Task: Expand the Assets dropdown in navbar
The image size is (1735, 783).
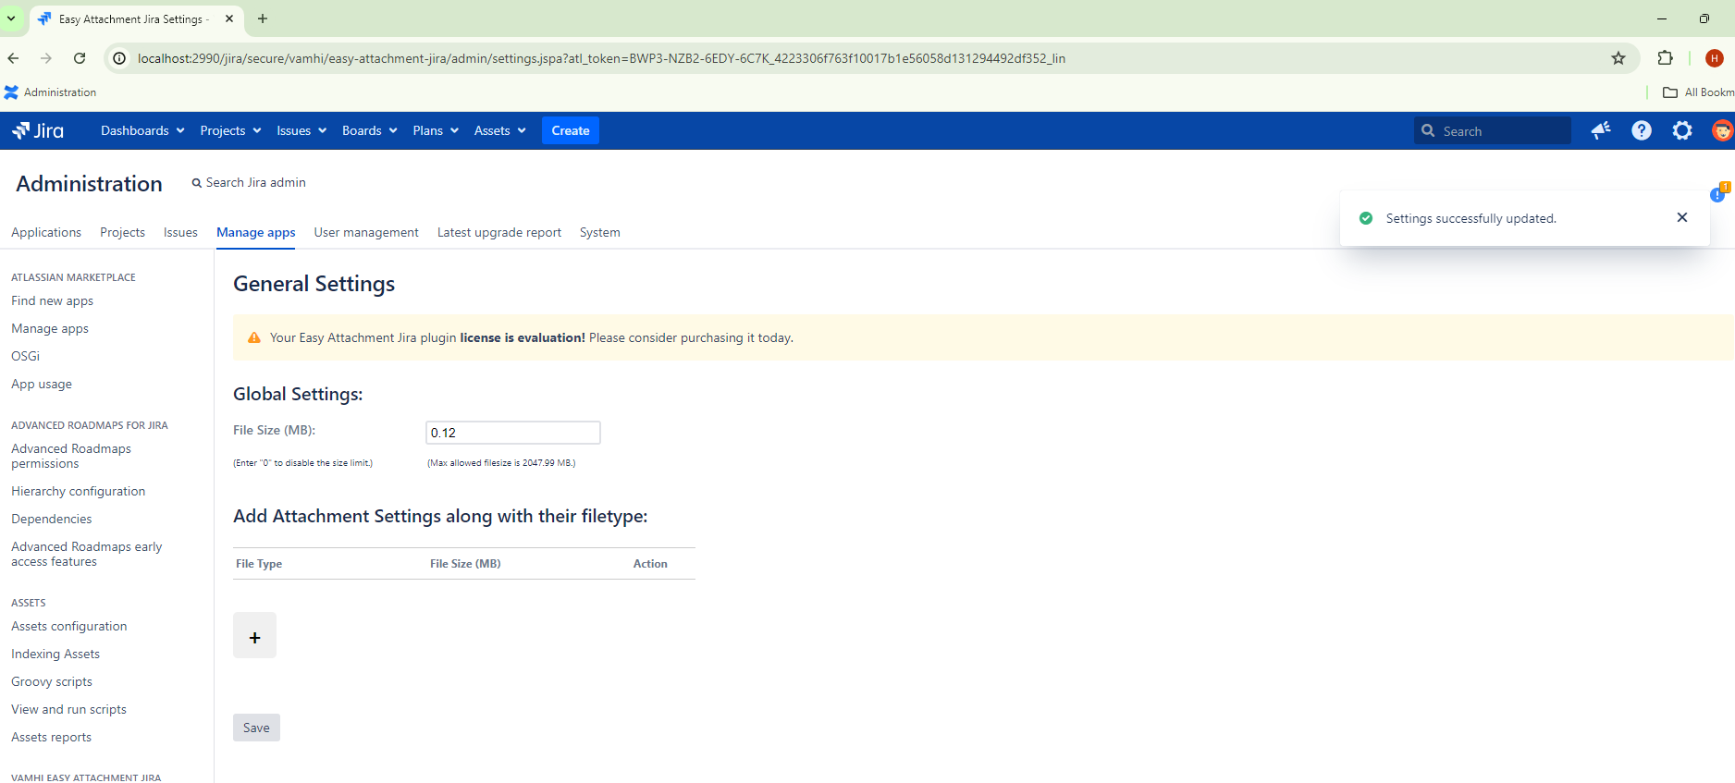Action: 499,130
